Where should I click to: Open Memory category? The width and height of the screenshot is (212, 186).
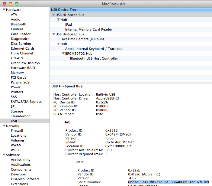[x=17, y=73]
